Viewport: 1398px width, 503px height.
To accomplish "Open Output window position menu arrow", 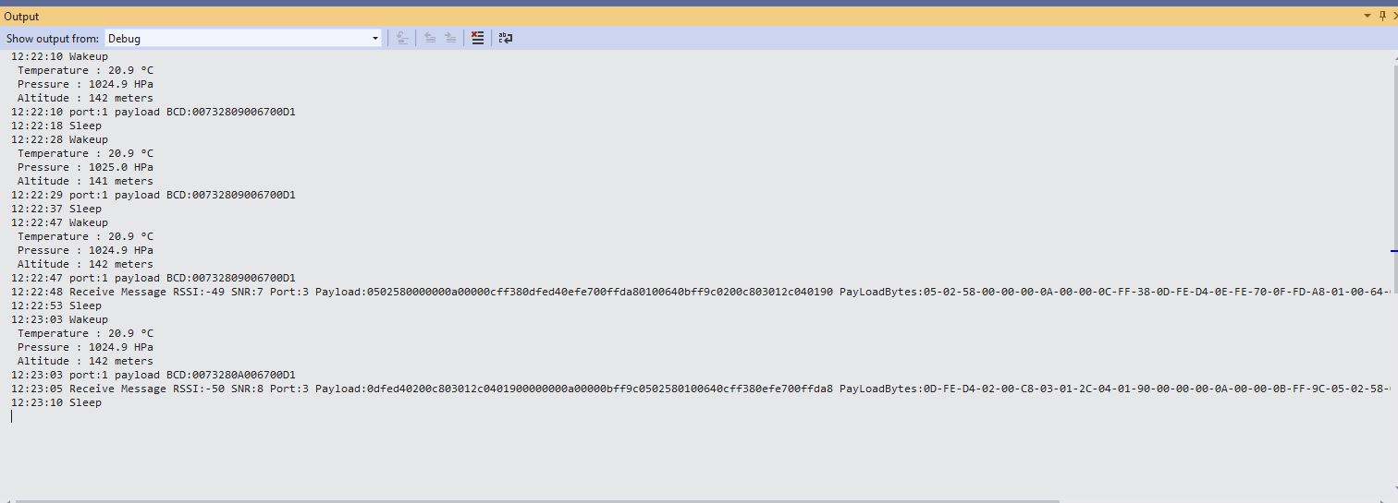I will [x=1367, y=16].
